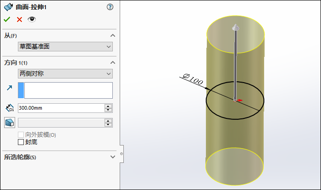Increase the draft angle with up spinner
The image size is (321, 190).
point(108,121)
